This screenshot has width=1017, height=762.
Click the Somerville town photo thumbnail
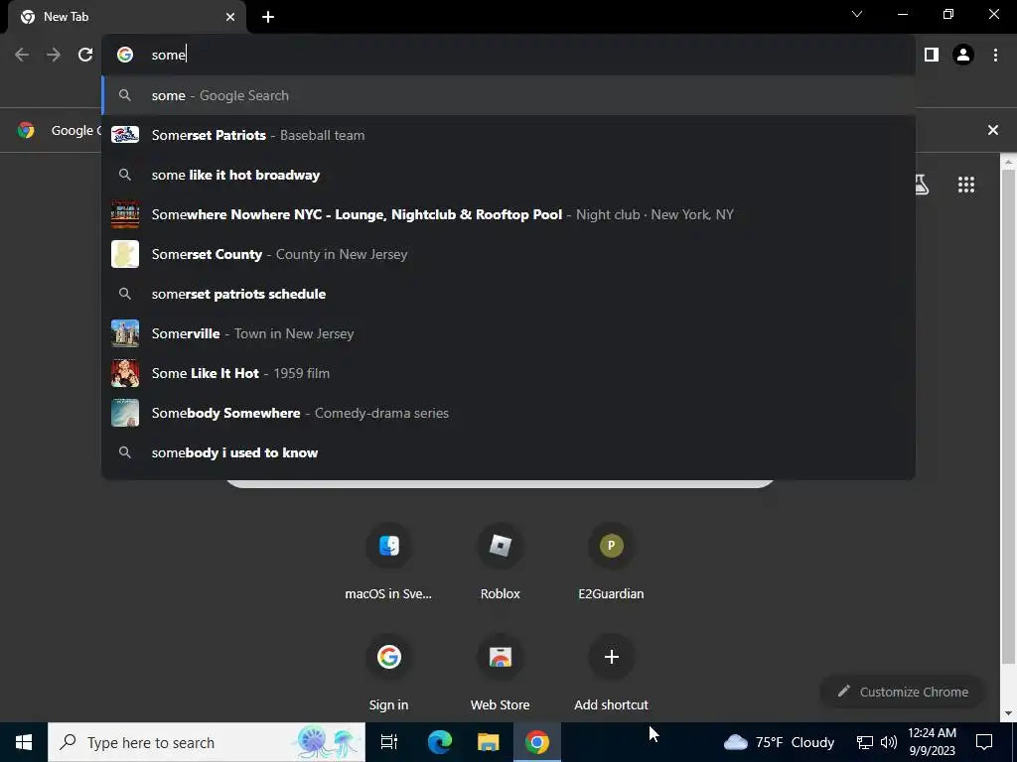click(125, 333)
